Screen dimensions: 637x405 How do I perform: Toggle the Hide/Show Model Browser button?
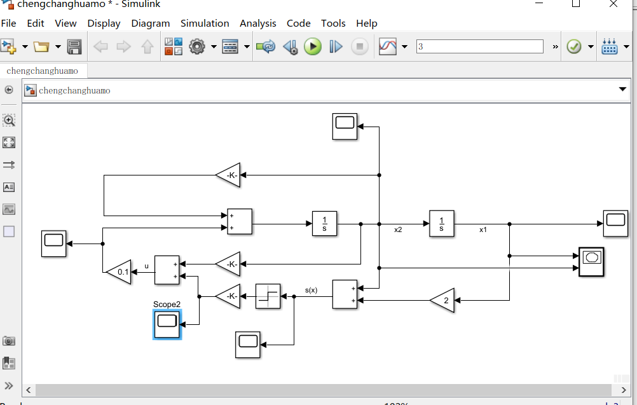pos(8,90)
